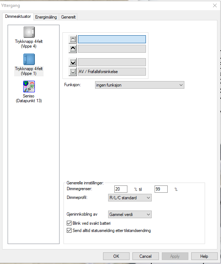Open the Generelt tab

(69, 17)
